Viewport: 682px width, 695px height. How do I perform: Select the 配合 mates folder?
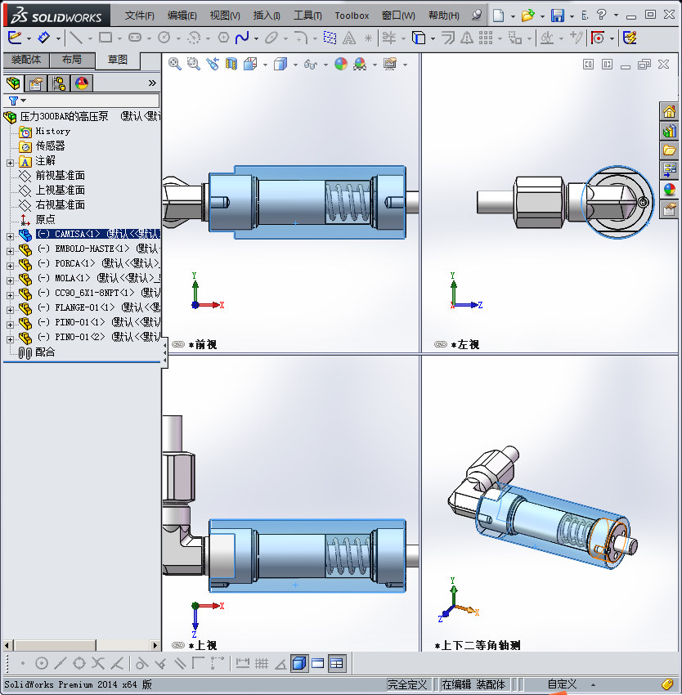(x=45, y=352)
